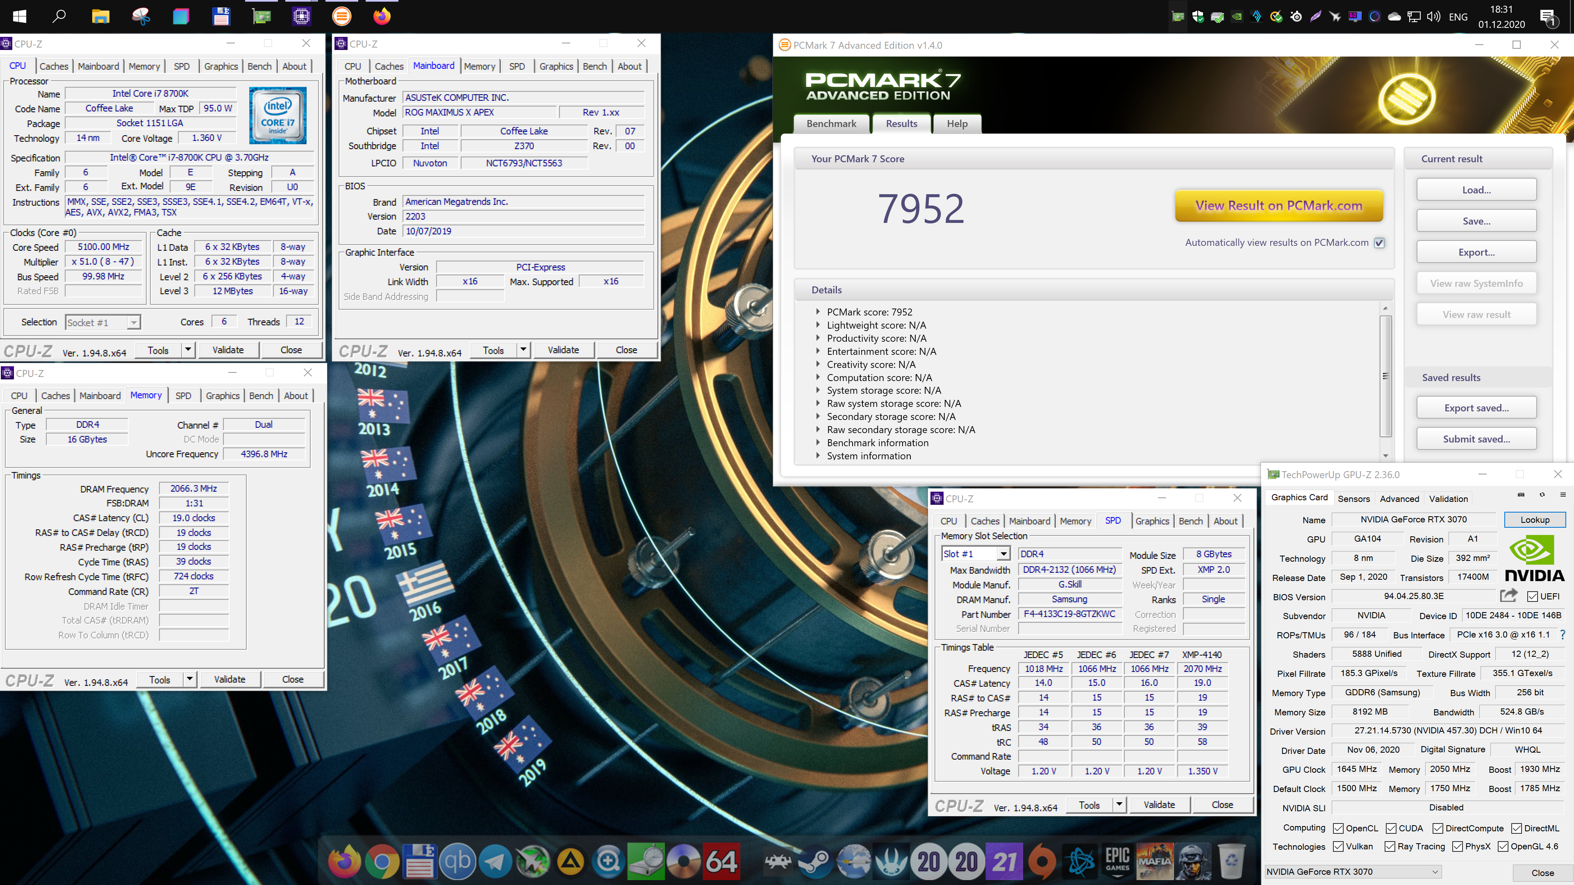Click the GPU Name field in GPU-Z
This screenshot has width=1574, height=885.
[1413, 519]
